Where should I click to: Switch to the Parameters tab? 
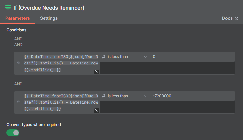point(18,18)
